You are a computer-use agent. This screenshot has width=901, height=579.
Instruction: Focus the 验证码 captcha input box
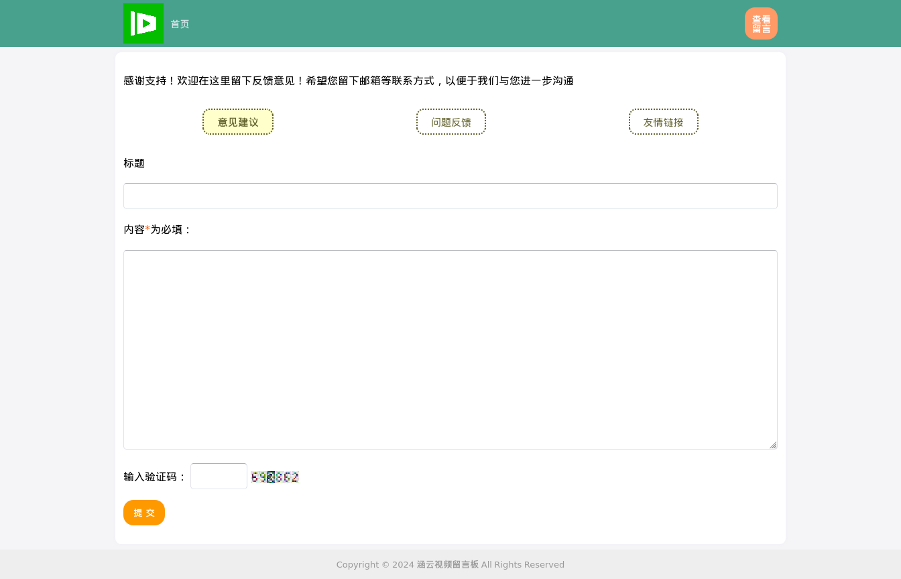coord(219,476)
